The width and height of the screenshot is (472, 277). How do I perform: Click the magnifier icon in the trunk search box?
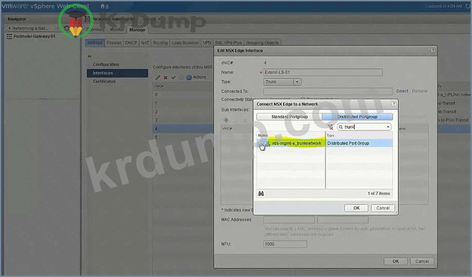(x=341, y=127)
